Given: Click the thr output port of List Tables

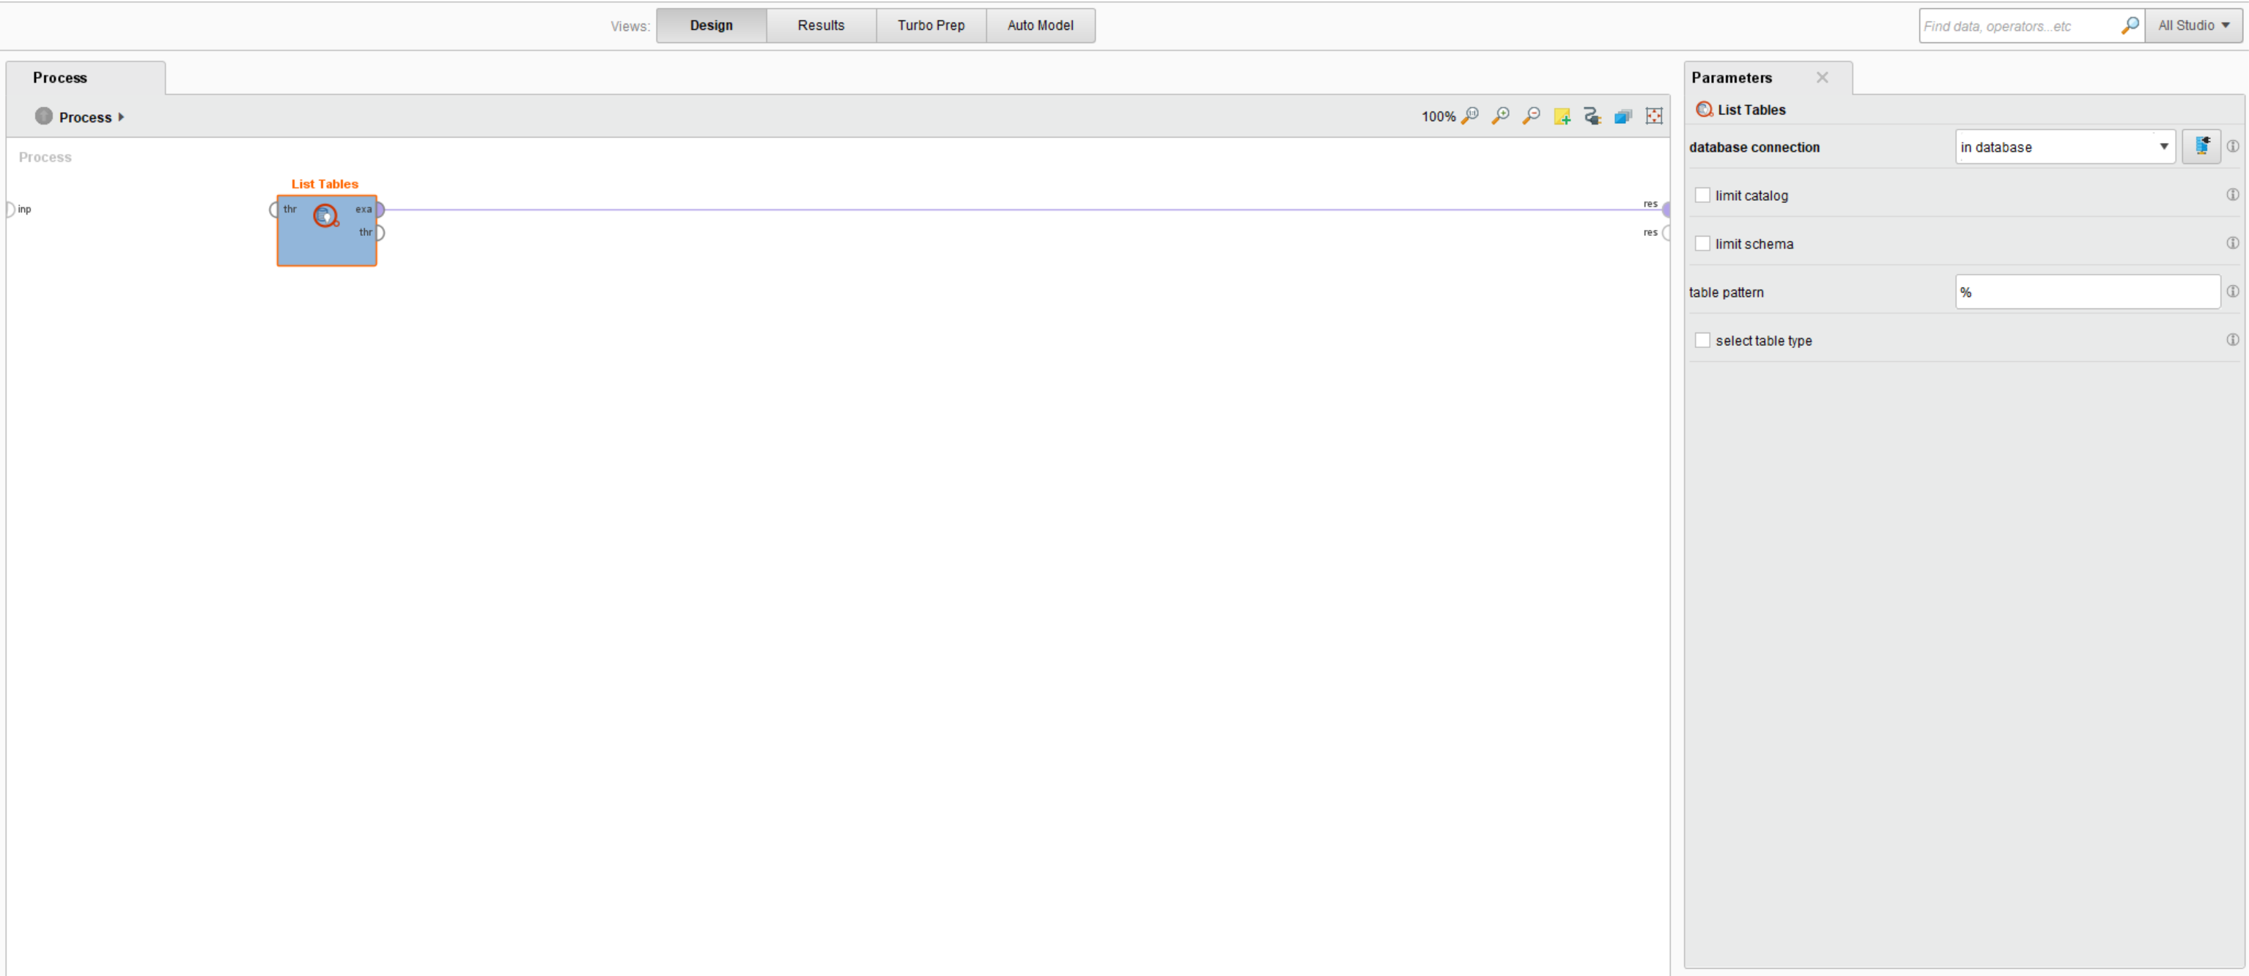Looking at the screenshot, I should click(380, 232).
